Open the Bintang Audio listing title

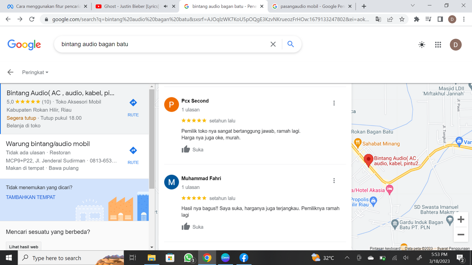(61, 93)
